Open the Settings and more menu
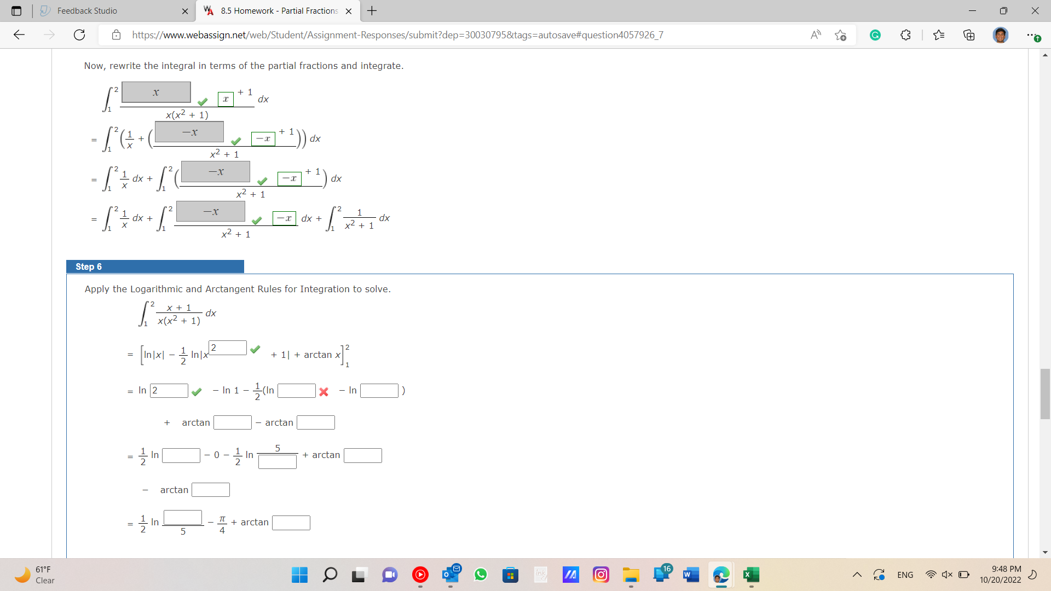This screenshot has width=1051, height=591. (x=1033, y=35)
